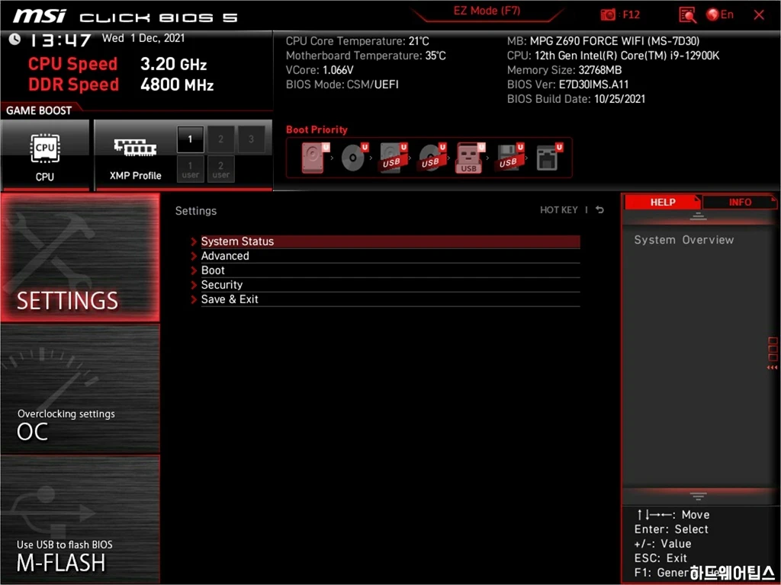Click the bottom handle of the help panel
This screenshot has height=585, width=781.
tap(698, 496)
